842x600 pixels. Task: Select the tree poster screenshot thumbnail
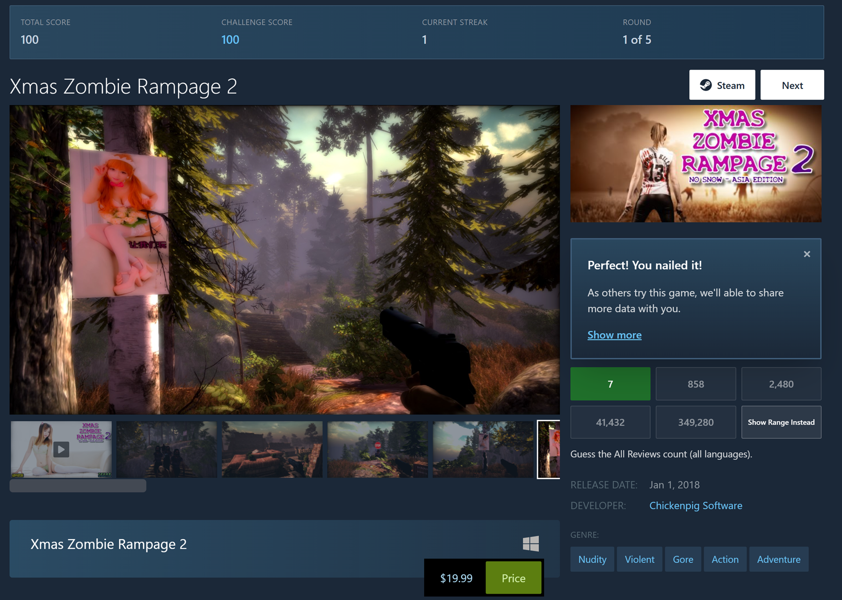(483, 449)
